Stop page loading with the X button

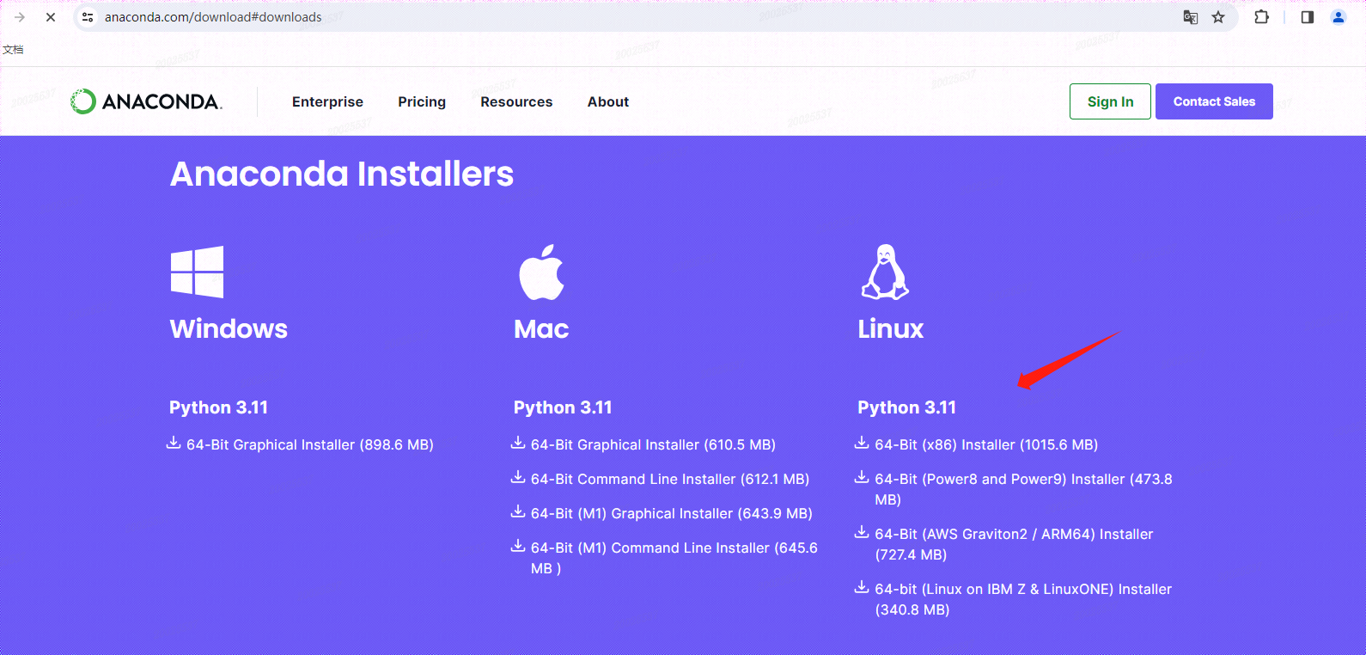(51, 17)
